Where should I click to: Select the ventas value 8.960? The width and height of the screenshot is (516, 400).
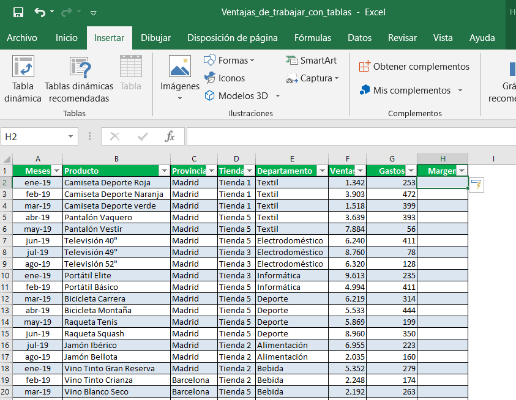coord(348,333)
